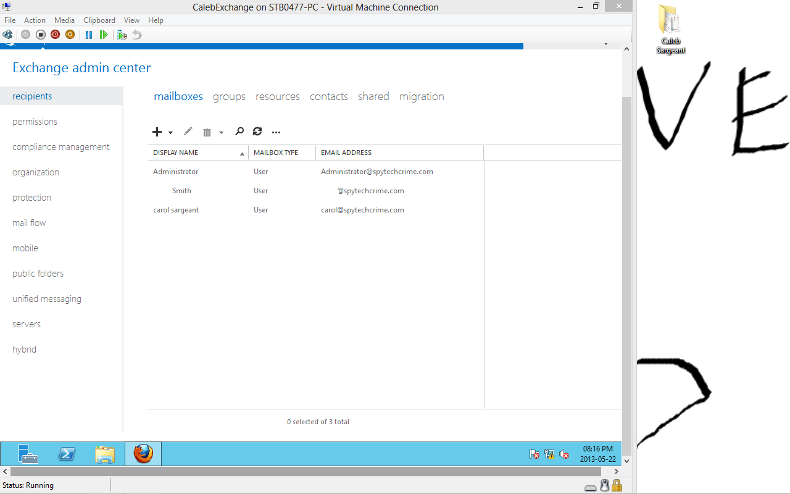Viewport: 790px width, 494px height.
Task: Select the carol sargeant mailbox row
Action: (316, 210)
